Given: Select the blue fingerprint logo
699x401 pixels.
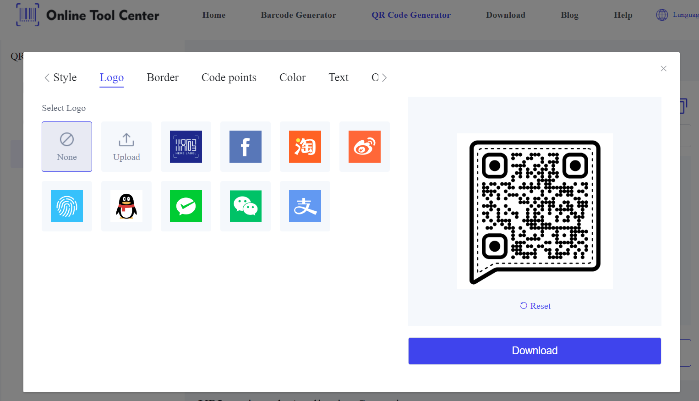Looking at the screenshot, I should [67, 206].
